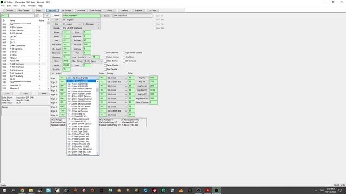The height and width of the screenshot is (194, 346).
Task: Open File Explorer from the taskbar
Action: tap(31, 190)
